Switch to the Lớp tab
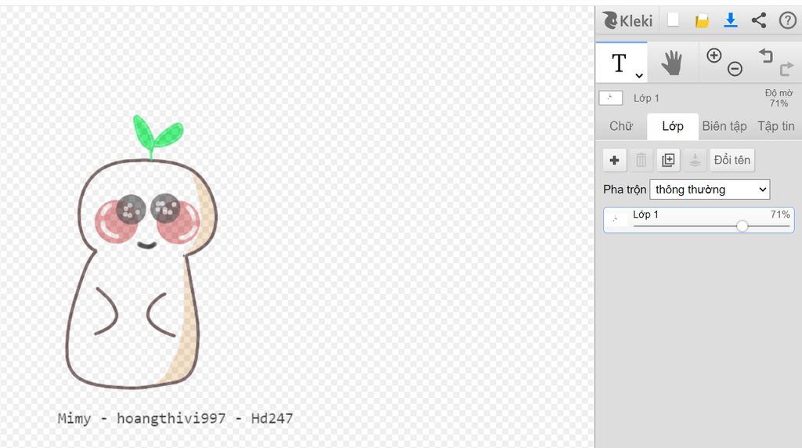The width and height of the screenshot is (802, 448). tap(673, 126)
